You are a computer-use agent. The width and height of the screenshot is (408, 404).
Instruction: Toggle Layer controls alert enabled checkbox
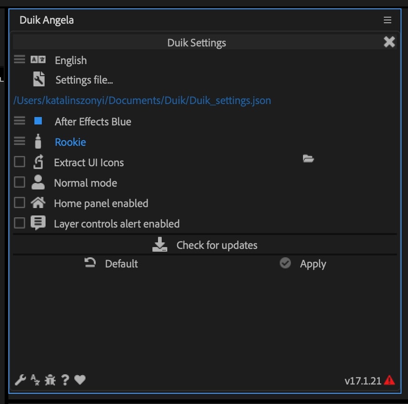point(20,223)
